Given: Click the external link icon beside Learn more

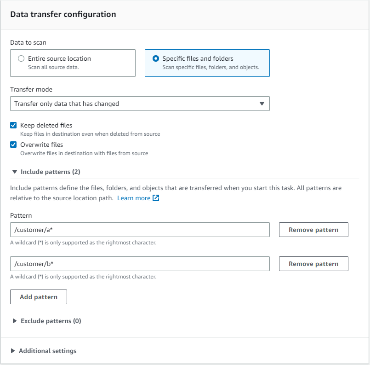Looking at the screenshot, I should tap(155, 197).
